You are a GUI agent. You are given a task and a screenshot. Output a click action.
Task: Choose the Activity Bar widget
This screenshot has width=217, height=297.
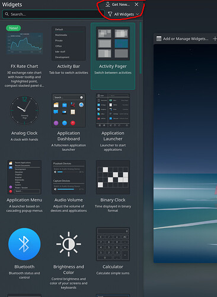69,56
